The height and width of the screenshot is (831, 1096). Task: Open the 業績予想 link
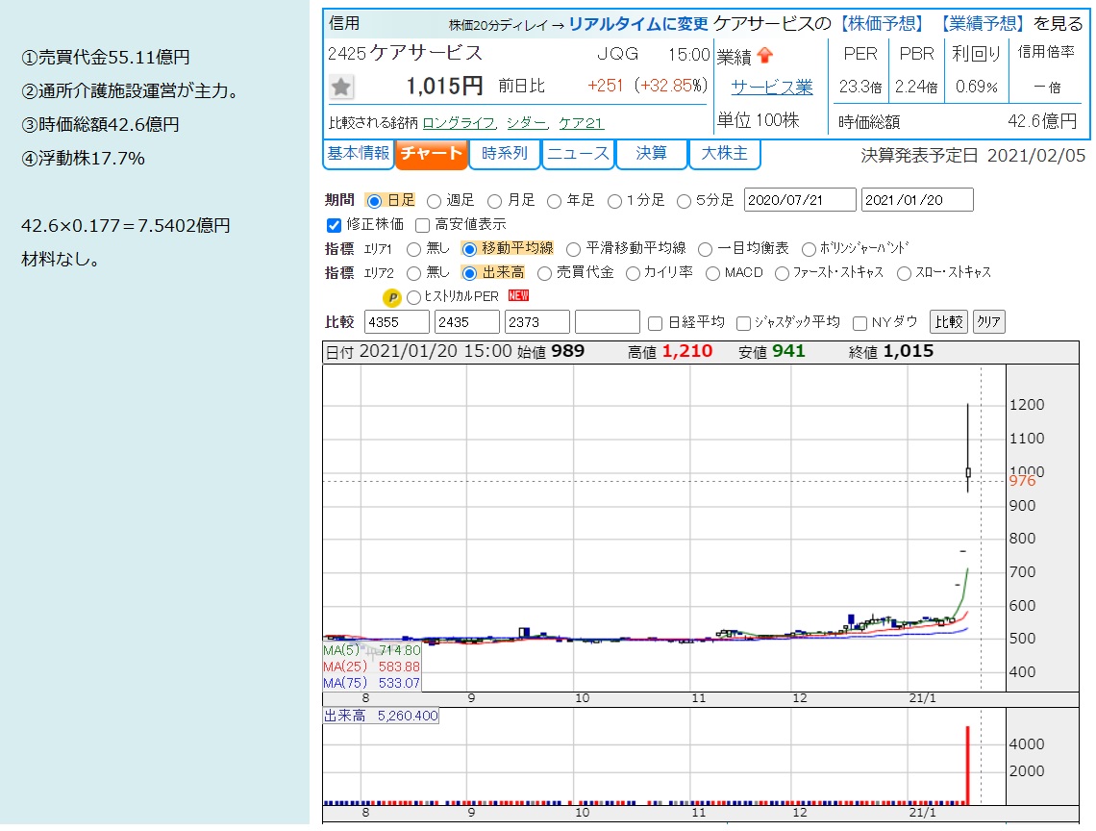click(982, 24)
